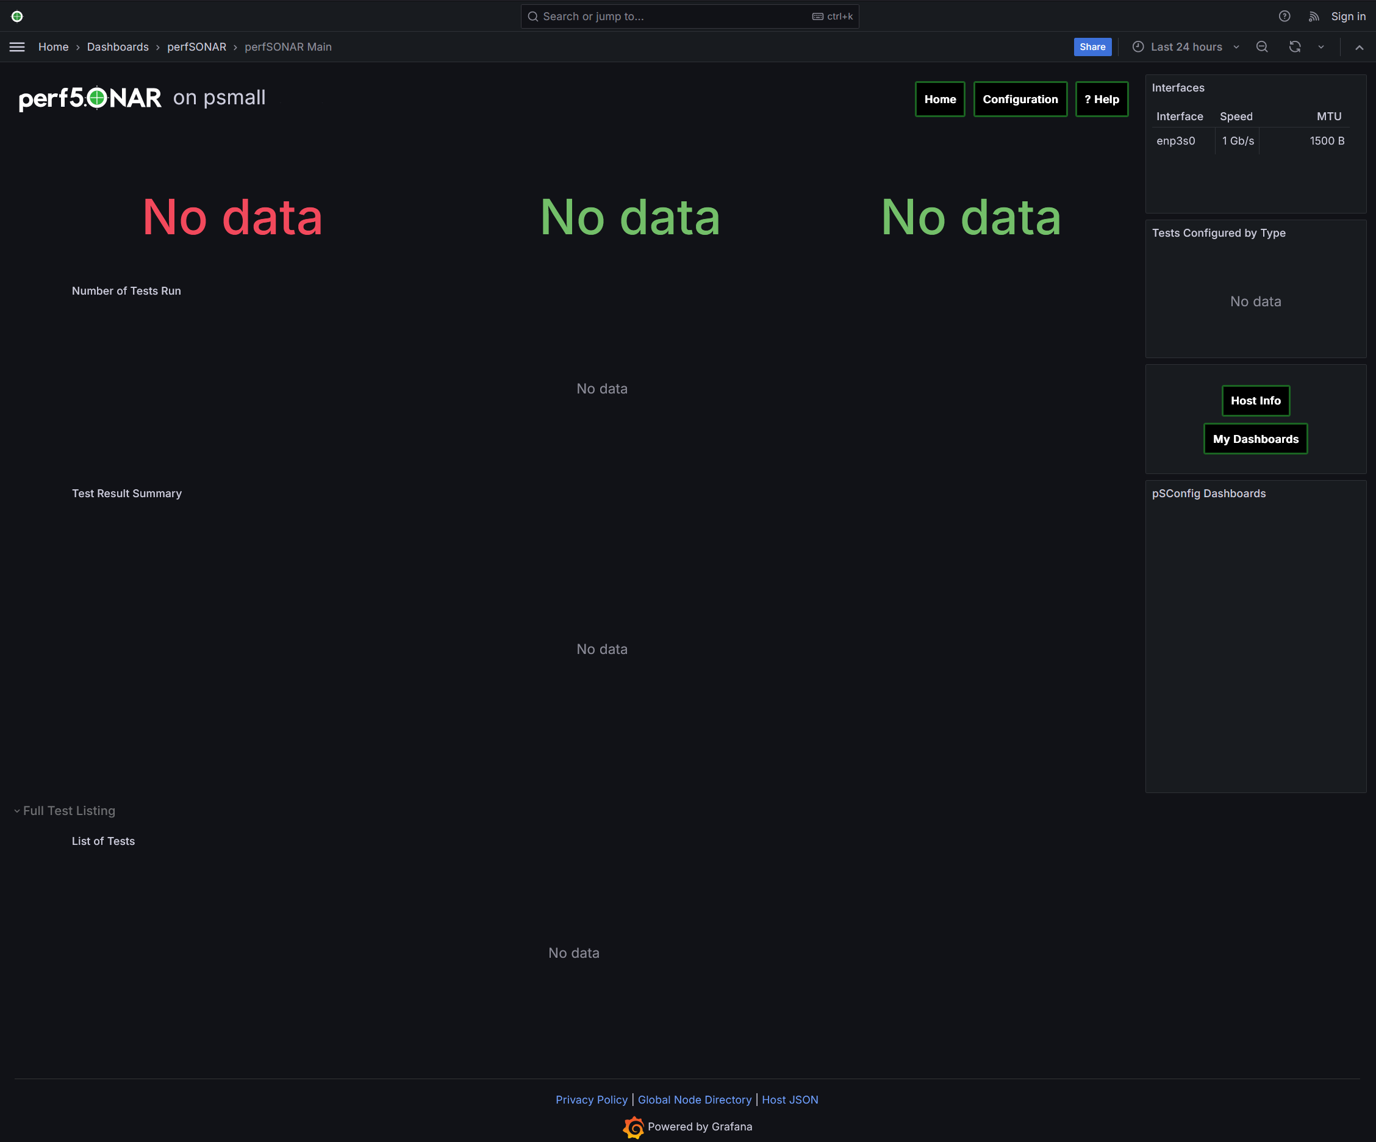The image size is (1376, 1142).
Task: Collapse the Full Test Listing row
Action: [x=65, y=811]
